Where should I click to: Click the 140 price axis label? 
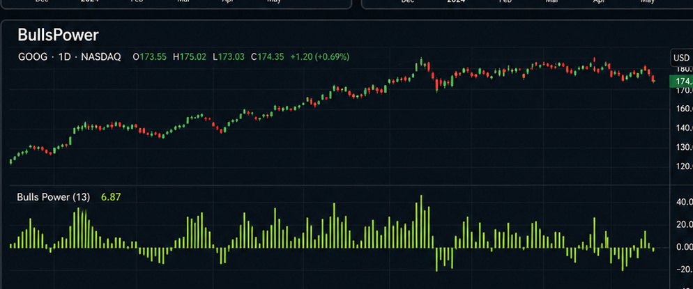pyautogui.click(x=684, y=128)
